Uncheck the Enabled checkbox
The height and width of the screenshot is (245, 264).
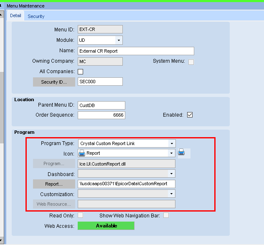pos(190,115)
